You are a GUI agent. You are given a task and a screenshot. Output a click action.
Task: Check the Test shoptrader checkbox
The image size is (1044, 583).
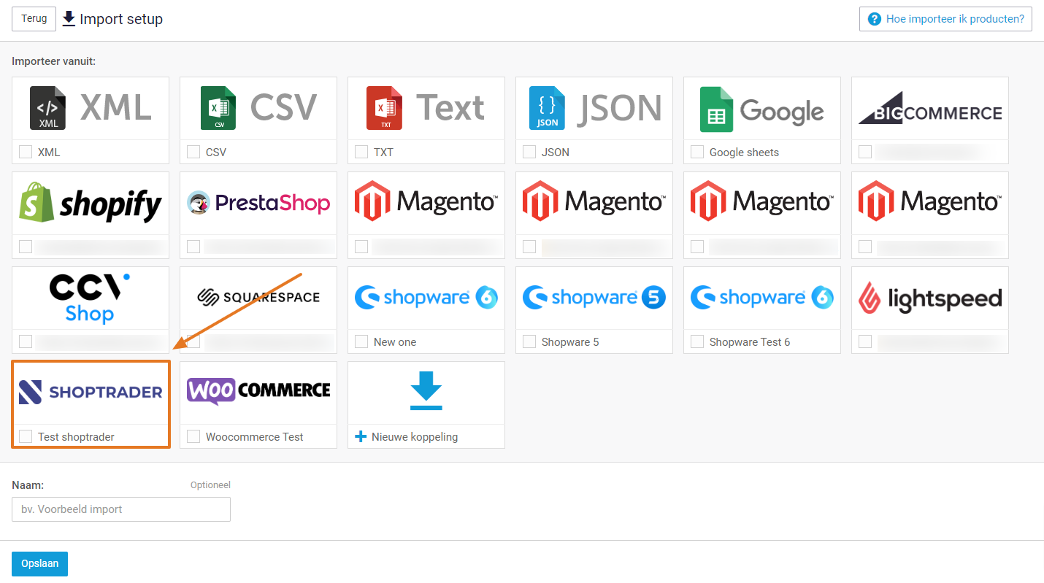tap(26, 436)
